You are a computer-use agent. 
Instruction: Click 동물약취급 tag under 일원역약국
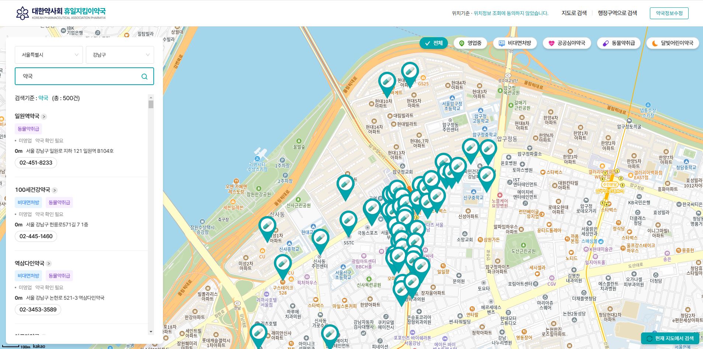click(x=28, y=129)
